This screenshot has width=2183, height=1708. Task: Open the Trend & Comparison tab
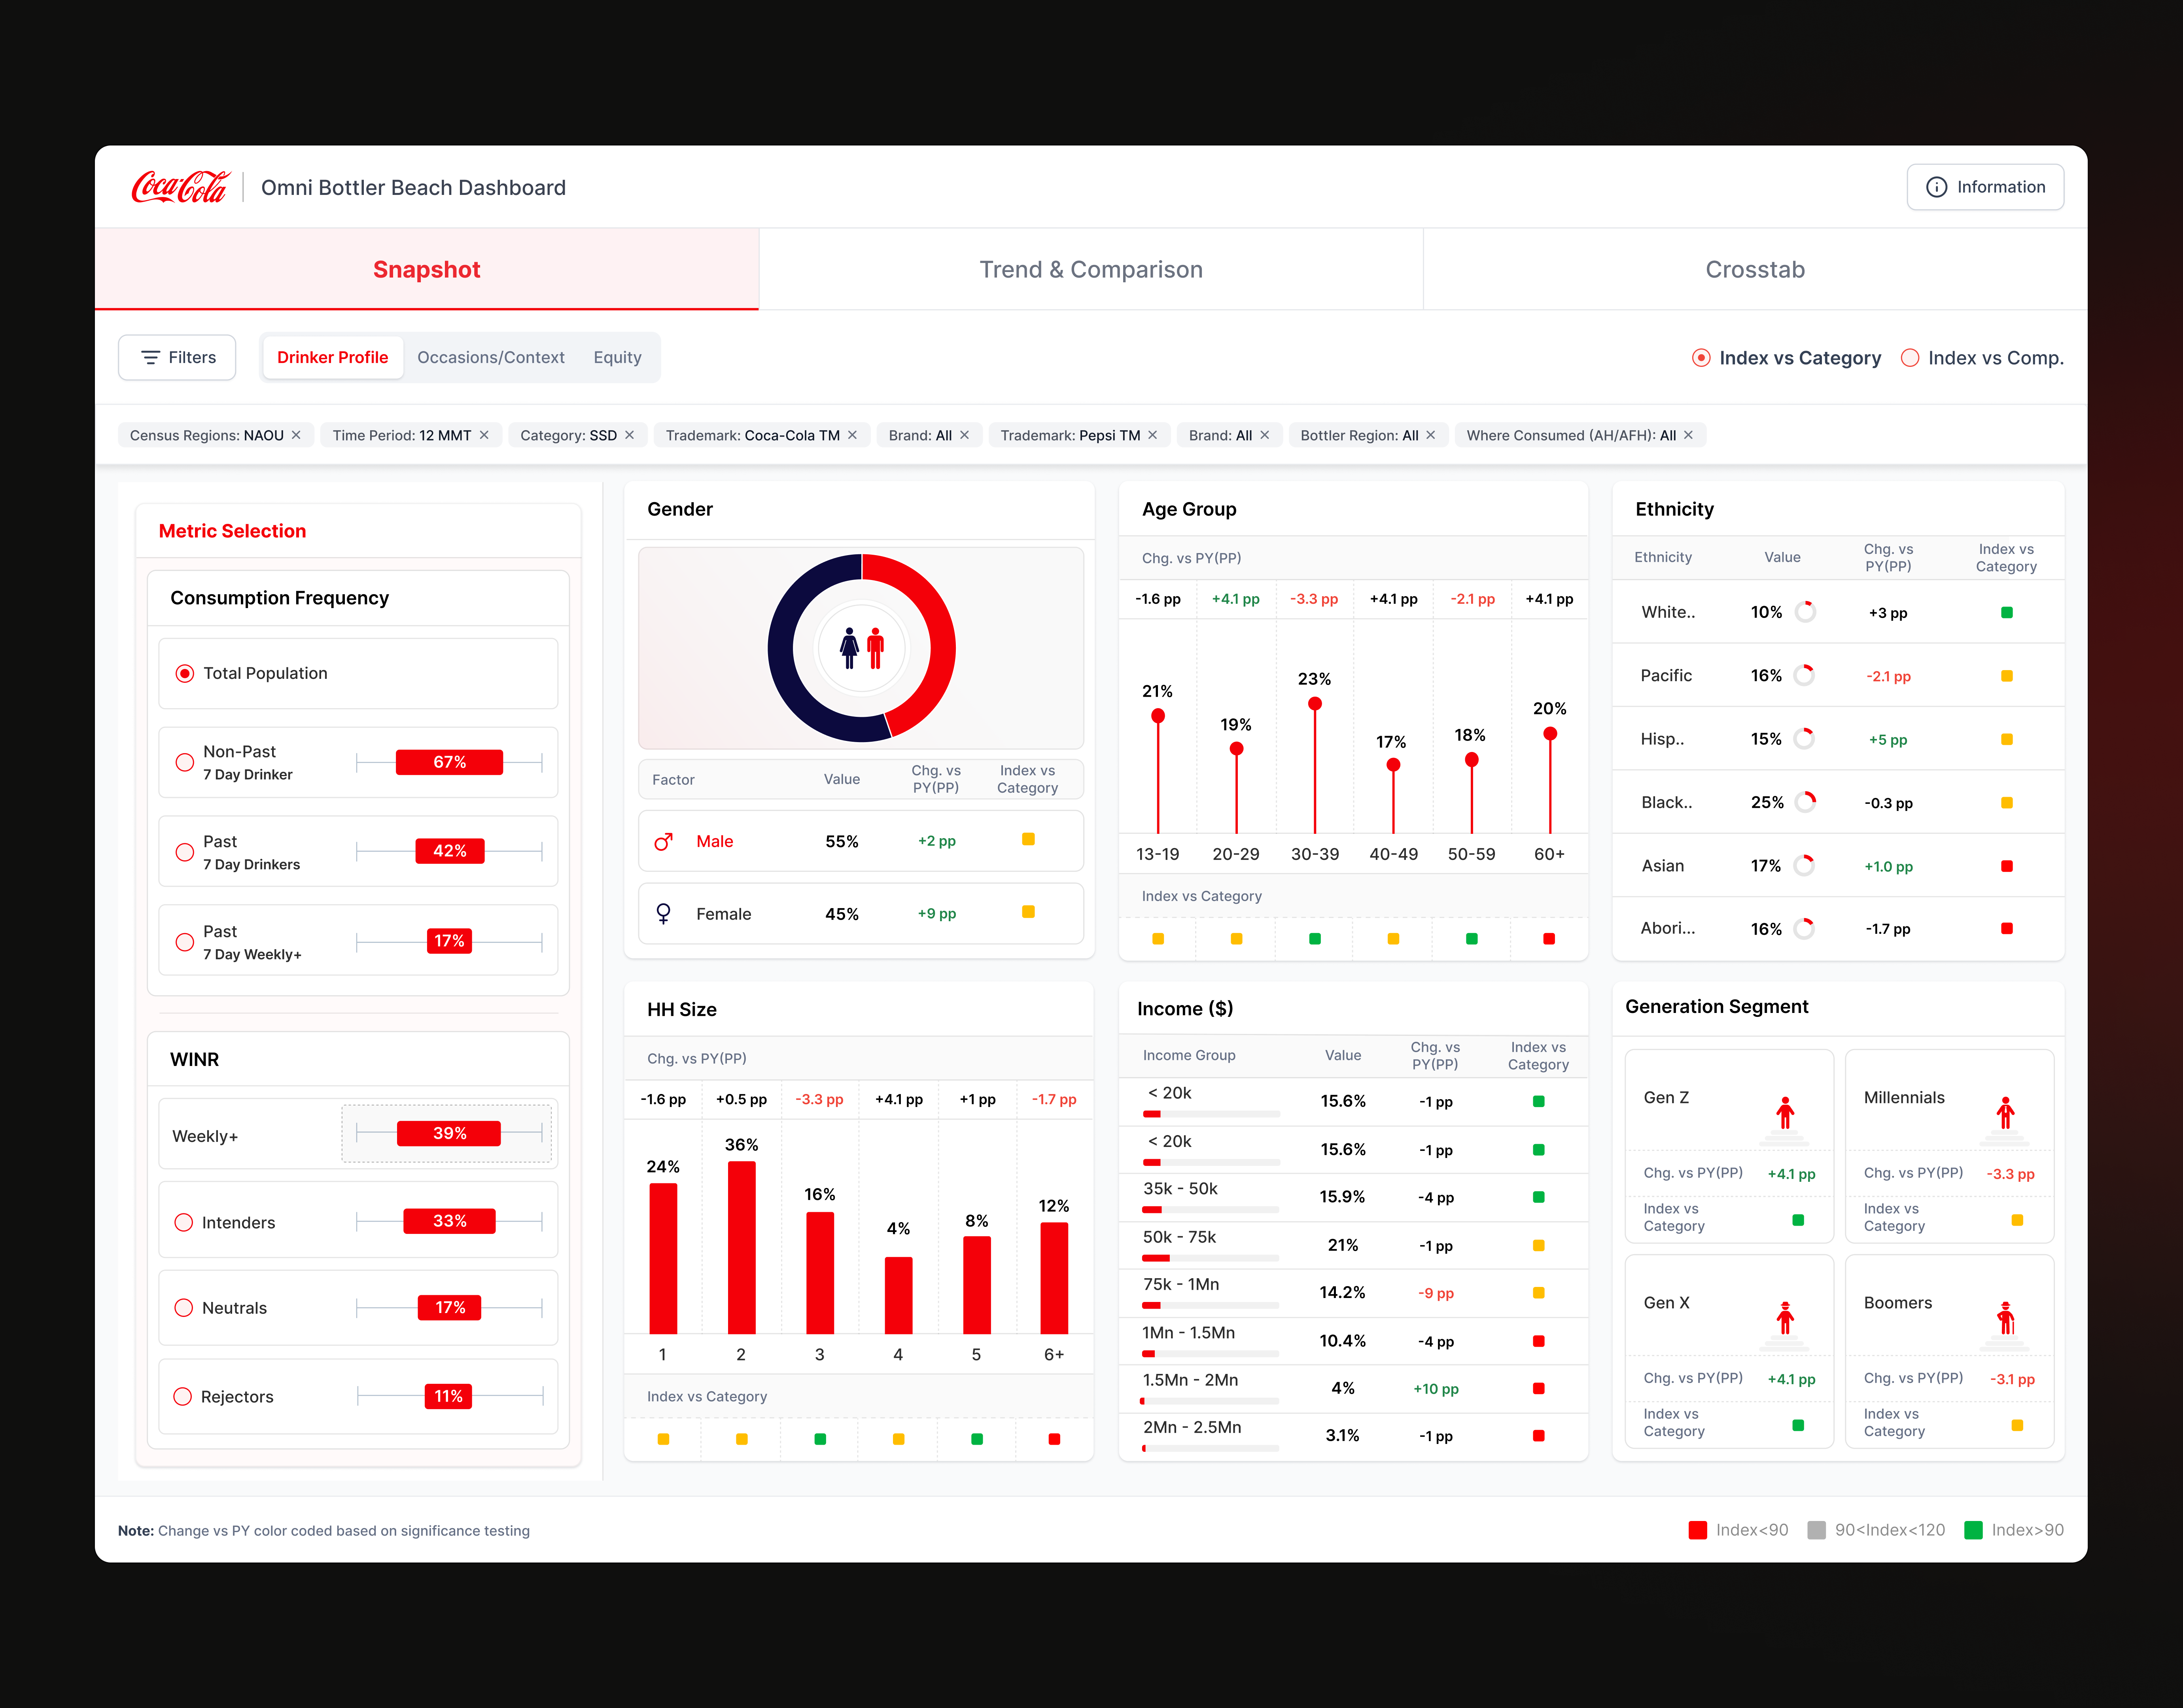[1091, 269]
